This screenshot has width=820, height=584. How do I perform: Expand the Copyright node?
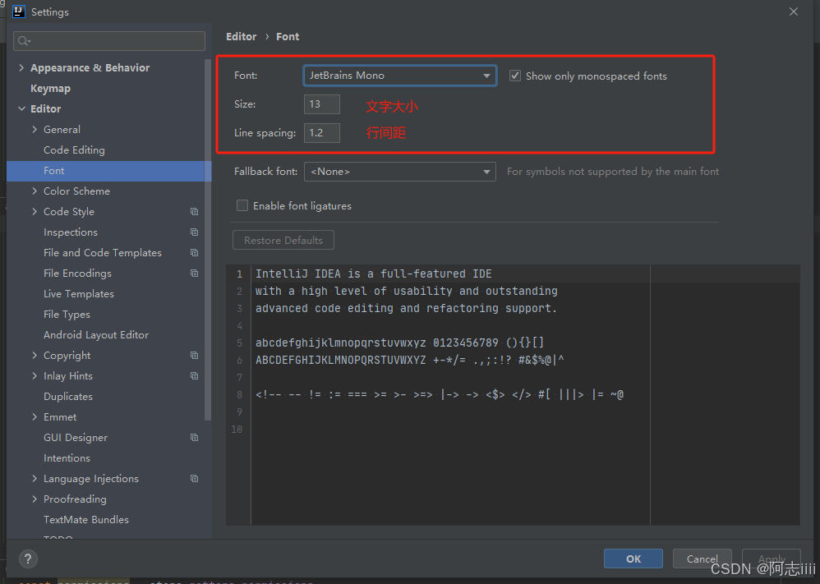(35, 355)
